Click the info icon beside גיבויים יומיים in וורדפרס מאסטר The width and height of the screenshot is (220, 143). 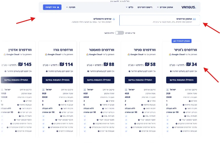(x=101, y=112)
